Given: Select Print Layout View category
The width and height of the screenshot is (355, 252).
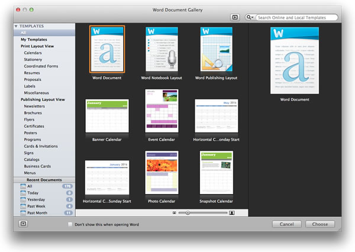Looking at the screenshot, I should coord(37,46).
